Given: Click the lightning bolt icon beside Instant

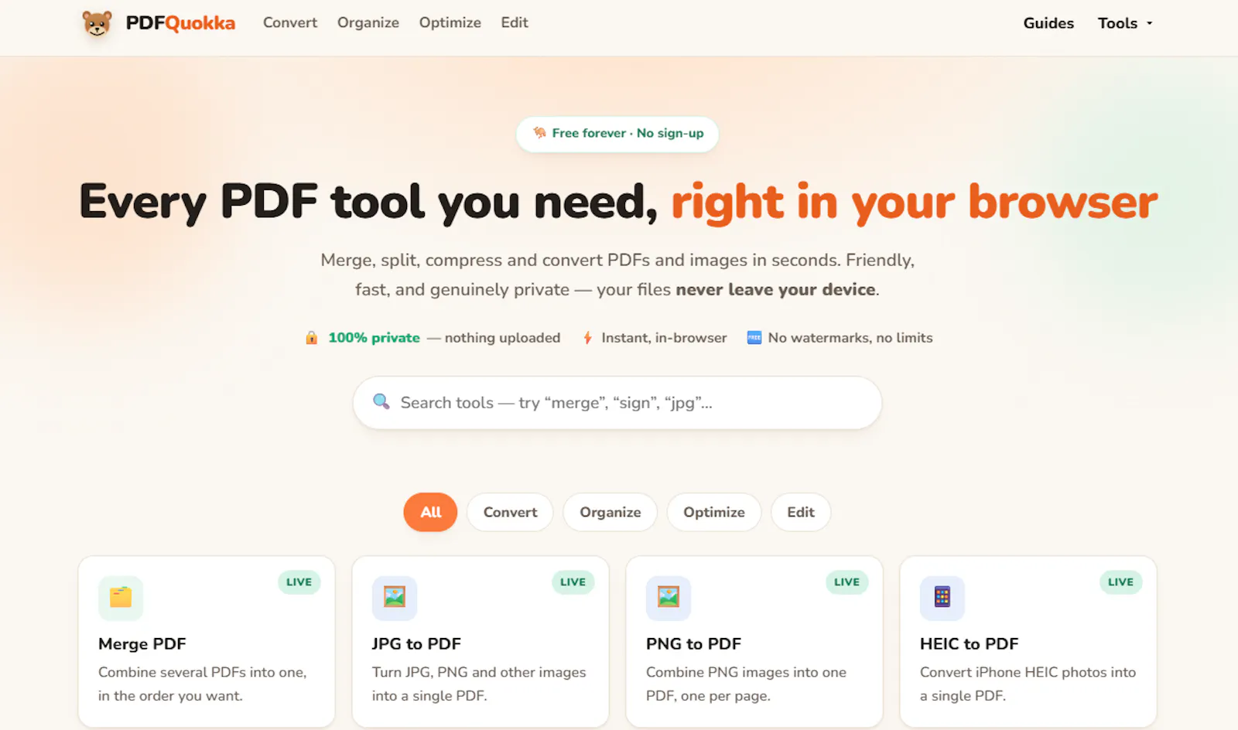Looking at the screenshot, I should tap(588, 338).
